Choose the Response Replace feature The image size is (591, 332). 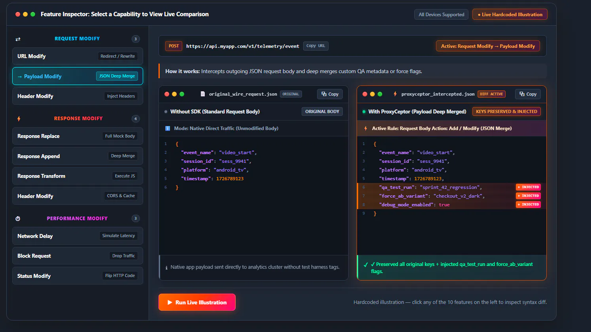point(77,136)
